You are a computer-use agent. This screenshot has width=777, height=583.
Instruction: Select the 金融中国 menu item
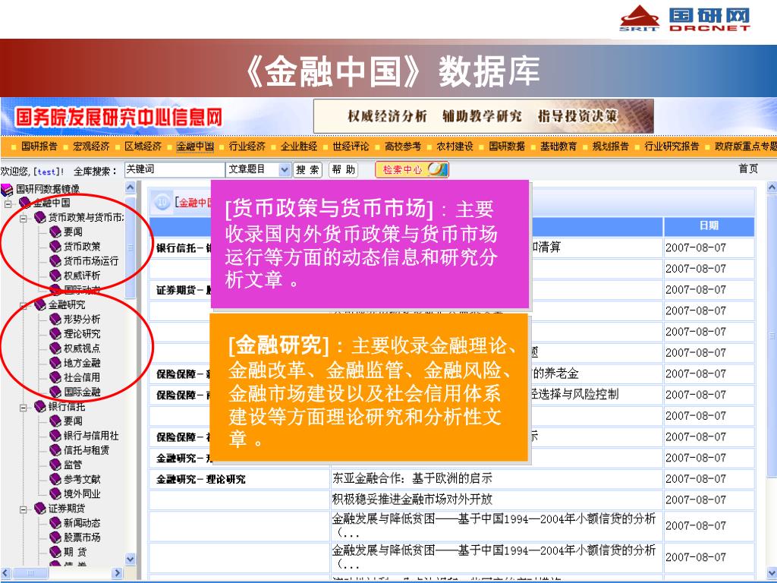point(195,147)
